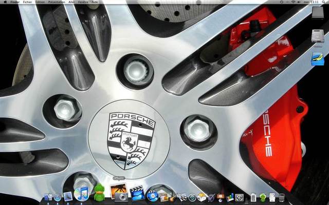Open Spotlight search magnifier in menu bar
Screen dimensions: 329x205
pyautogui.click(x=324, y=2)
